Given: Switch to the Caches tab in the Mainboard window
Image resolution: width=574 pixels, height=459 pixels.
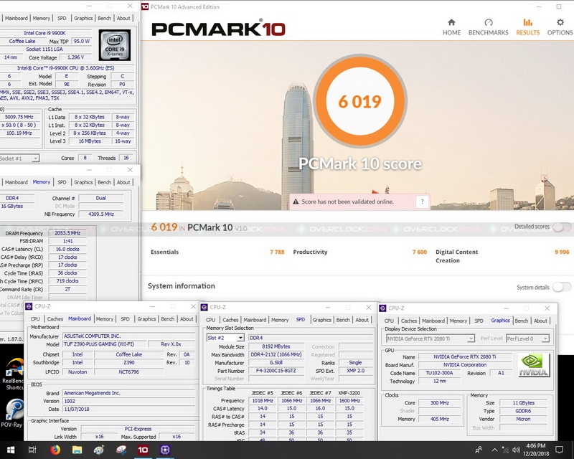Looking at the screenshot, I should click(55, 319).
